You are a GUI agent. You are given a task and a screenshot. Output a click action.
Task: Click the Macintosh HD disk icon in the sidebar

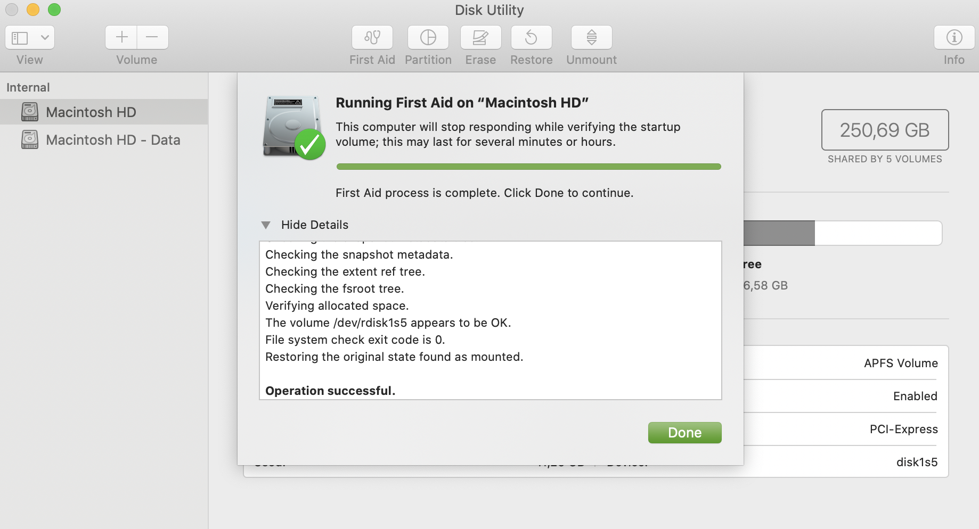pyautogui.click(x=30, y=112)
